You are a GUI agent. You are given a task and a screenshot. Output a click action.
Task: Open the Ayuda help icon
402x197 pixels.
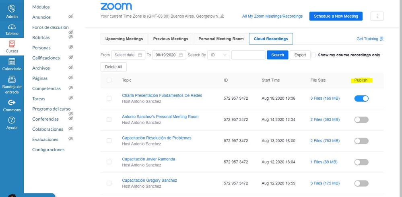click(12, 120)
